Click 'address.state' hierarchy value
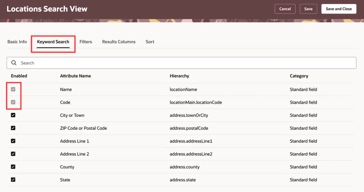The height and width of the screenshot is (192, 364). pyautogui.click(x=183, y=180)
